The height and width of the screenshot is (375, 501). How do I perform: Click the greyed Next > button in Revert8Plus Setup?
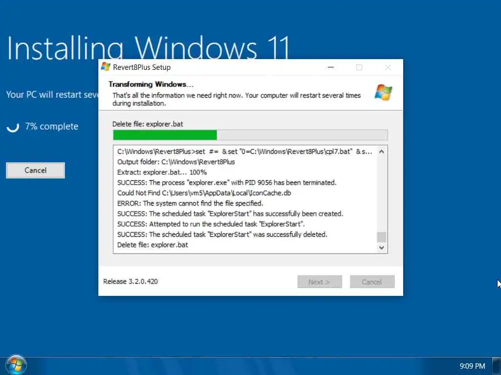[319, 282]
